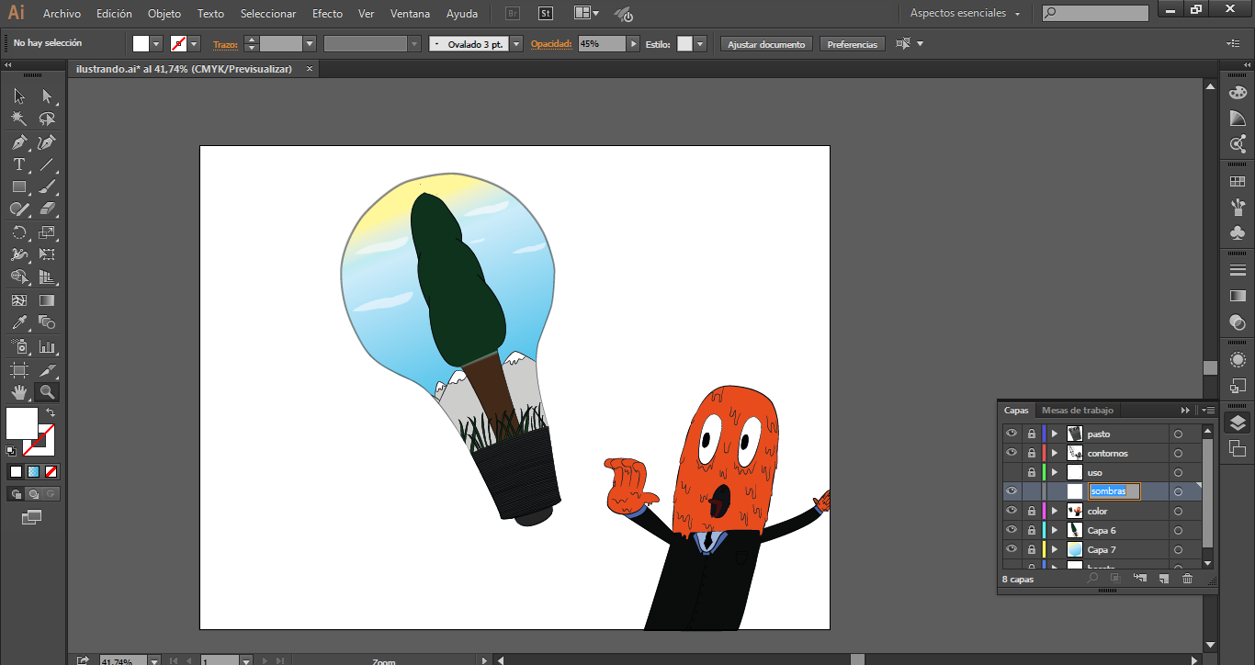Choose the Hand tool
Screen dimensions: 1255x665
18,392
